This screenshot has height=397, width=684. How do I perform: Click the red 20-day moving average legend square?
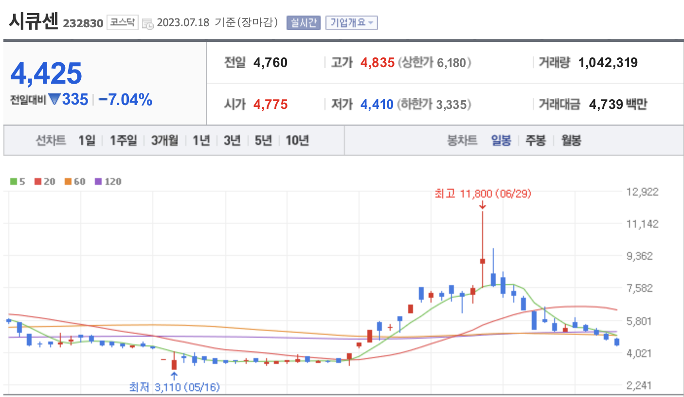37,181
